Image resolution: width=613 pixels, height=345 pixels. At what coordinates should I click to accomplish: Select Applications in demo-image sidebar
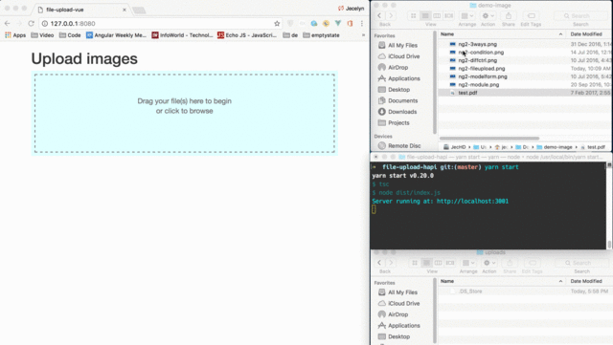point(404,78)
